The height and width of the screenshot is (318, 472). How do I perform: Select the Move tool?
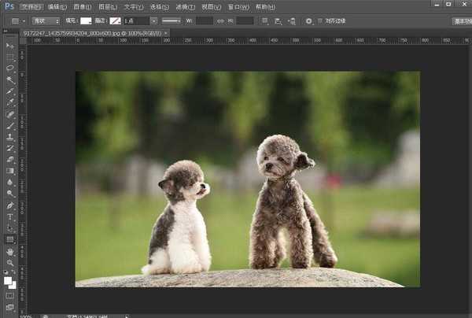(x=10, y=46)
